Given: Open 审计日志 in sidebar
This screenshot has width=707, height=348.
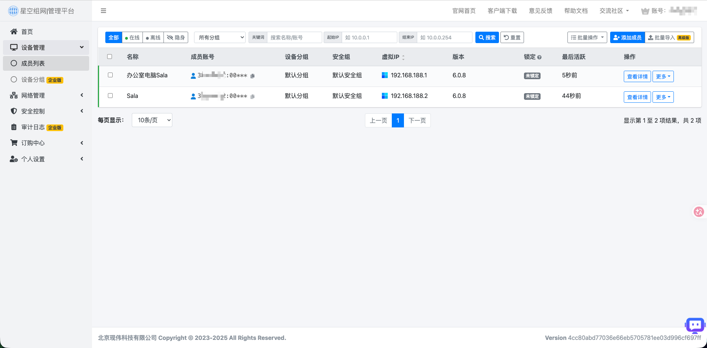Looking at the screenshot, I should coord(46,127).
